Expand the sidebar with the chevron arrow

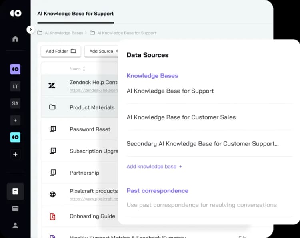pyautogui.click(x=30, y=30)
